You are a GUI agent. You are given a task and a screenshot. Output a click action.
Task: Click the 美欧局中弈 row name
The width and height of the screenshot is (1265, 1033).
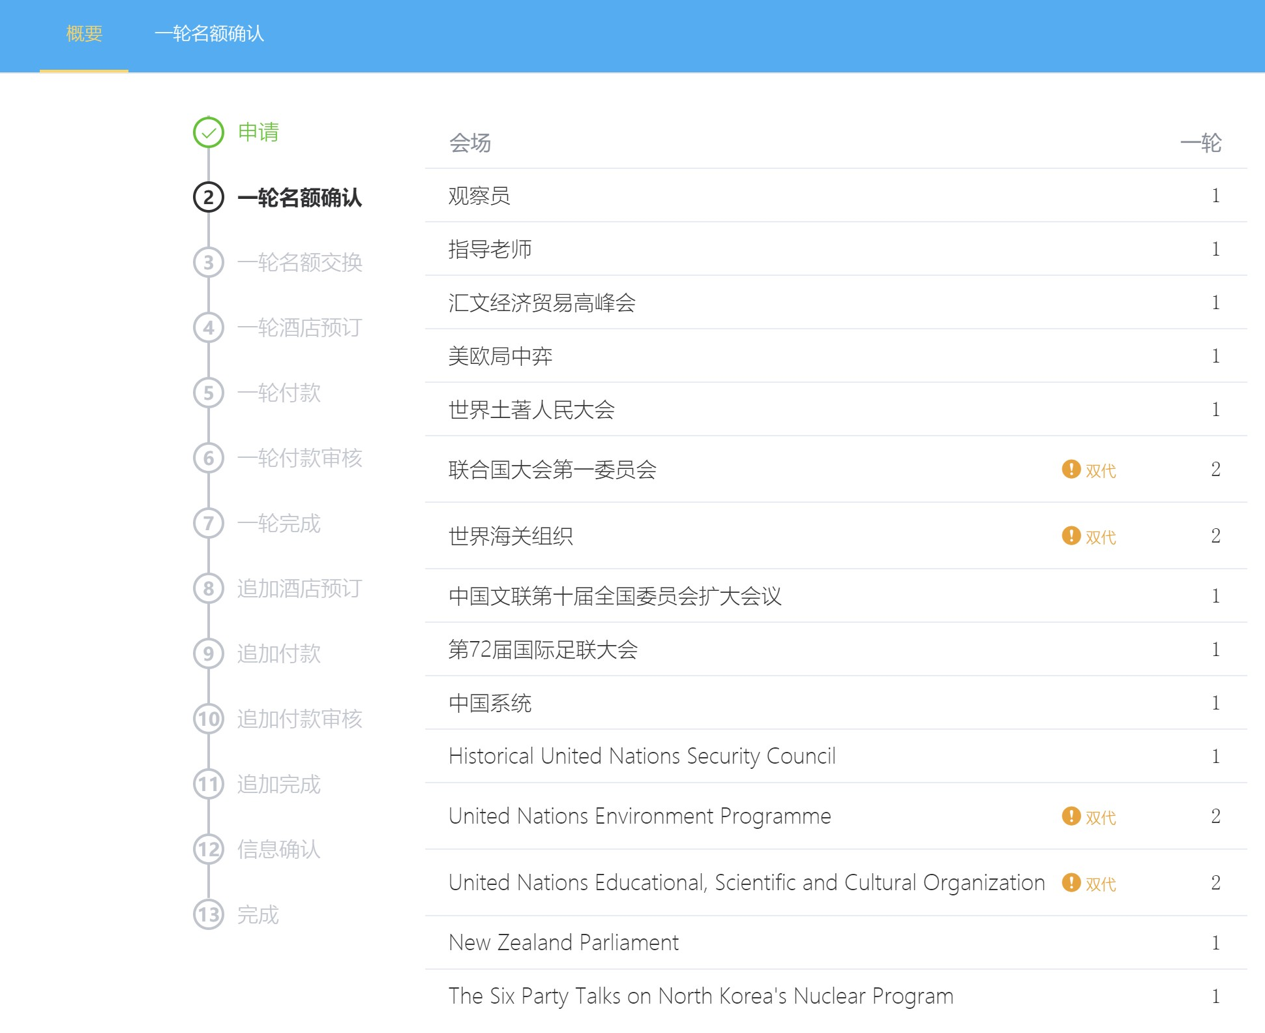(x=501, y=356)
